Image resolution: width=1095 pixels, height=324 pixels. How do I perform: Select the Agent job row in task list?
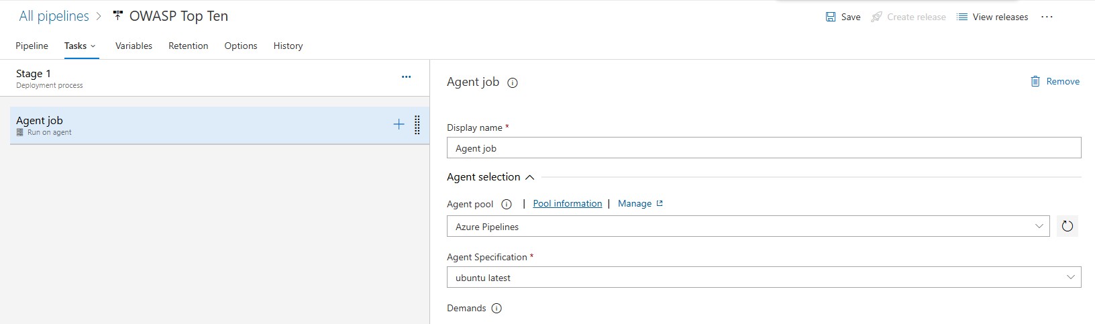point(219,125)
